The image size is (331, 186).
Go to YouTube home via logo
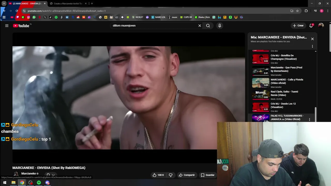click(x=21, y=26)
